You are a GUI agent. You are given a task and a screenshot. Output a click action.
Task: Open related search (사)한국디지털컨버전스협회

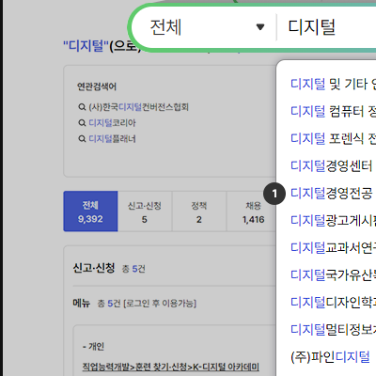(138, 107)
